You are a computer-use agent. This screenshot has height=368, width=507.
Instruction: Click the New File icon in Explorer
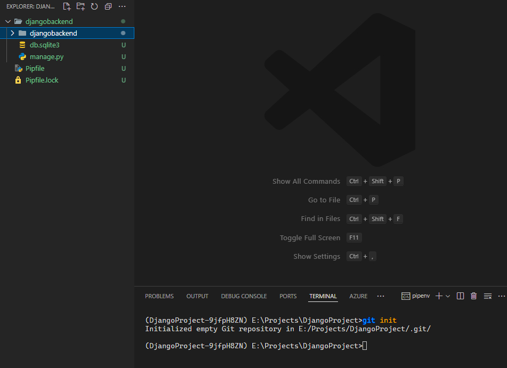pyautogui.click(x=67, y=6)
